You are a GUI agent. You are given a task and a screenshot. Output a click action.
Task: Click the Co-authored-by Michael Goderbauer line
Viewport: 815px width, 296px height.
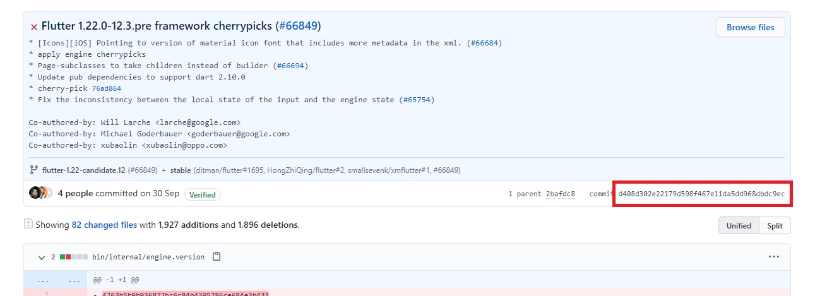coord(159,134)
